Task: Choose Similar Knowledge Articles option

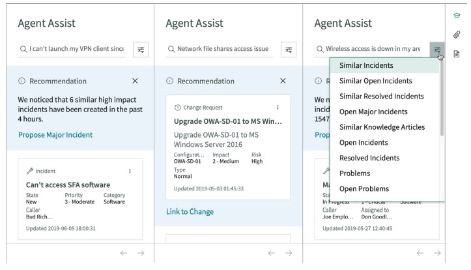Action: pyautogui.click(x=382, y=127)
